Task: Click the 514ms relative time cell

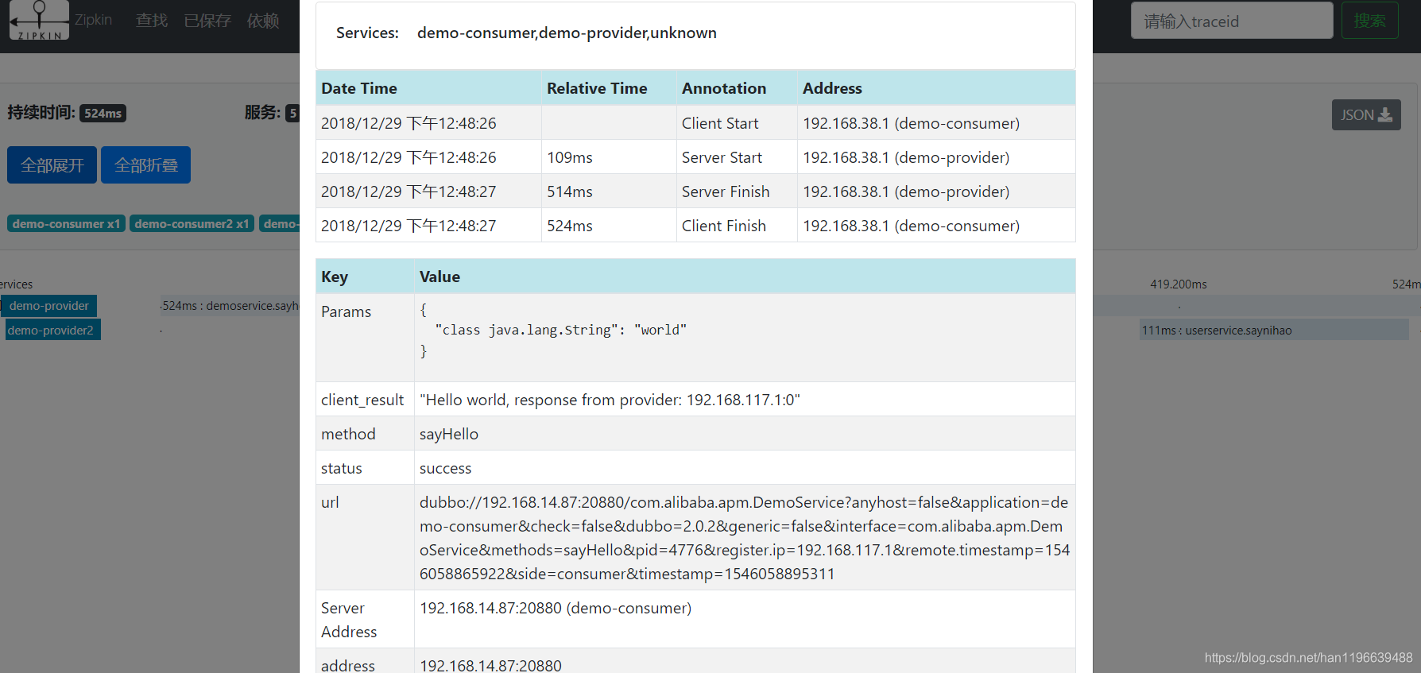Action: (x=609, y=191)
